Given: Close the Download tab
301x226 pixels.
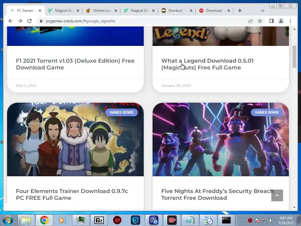Looking at the screenshot, I should [229, 11].
